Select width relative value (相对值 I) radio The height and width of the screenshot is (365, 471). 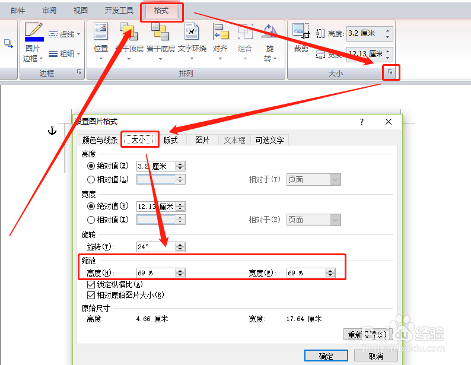pyautogui.click(x=91, y=220)
